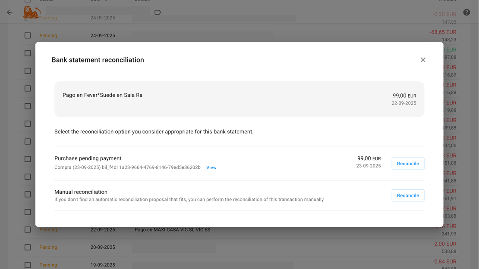The width and height of the screenshot is (479, 269).
Task: Click the Compra bil_f4d11a23 reference text
Action: click(x=127, y=167)
